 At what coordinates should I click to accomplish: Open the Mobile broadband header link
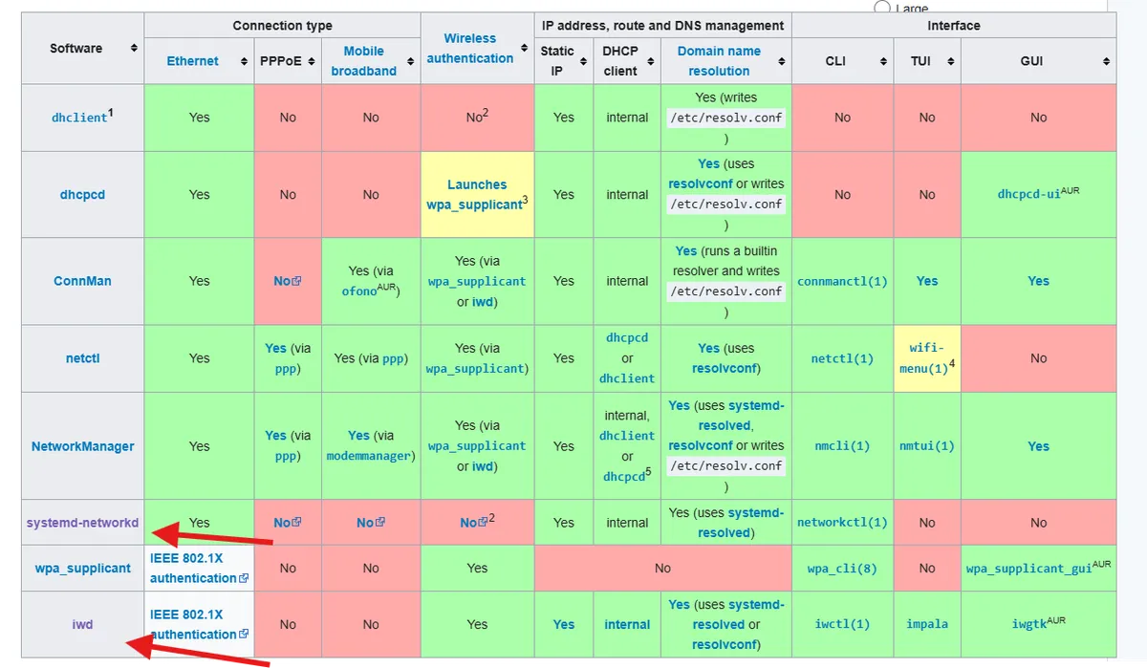pyautogui.click(x=363, y=61)
